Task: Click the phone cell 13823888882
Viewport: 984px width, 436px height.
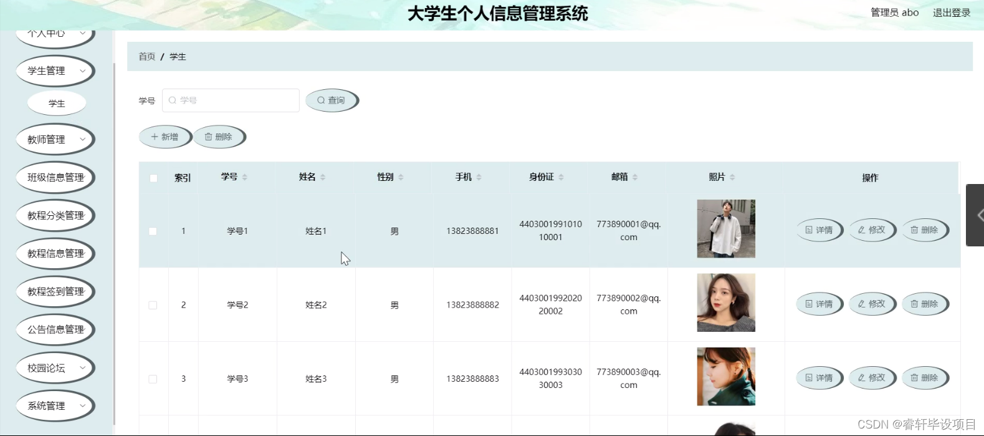Action: point(472,305)
